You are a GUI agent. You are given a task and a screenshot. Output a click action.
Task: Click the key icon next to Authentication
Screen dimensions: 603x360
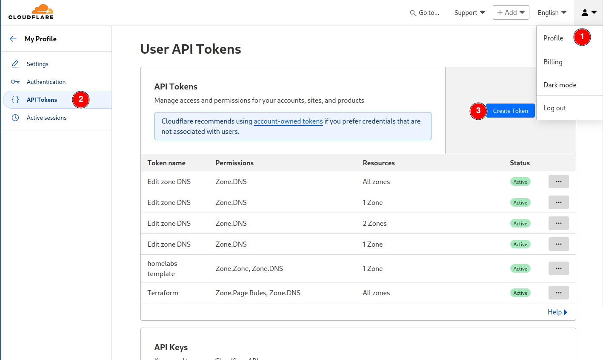pos(15,82)
